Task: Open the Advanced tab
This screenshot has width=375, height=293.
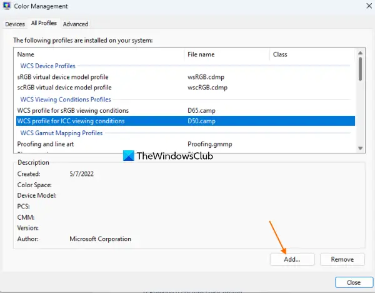Action: click(x=76, y=24)
